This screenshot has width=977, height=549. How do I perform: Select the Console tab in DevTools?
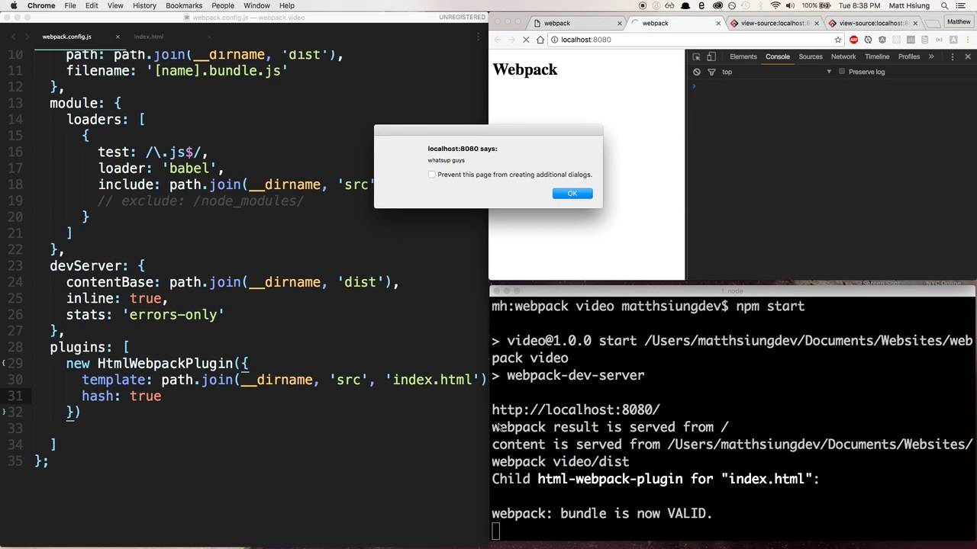tap(778, 56)
